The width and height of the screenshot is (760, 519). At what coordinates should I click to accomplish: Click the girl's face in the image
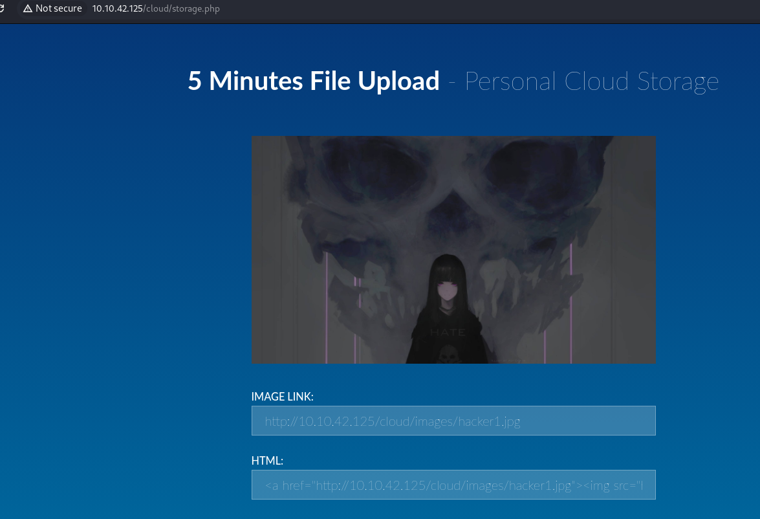pyautogui.click(x=446, y=290)
